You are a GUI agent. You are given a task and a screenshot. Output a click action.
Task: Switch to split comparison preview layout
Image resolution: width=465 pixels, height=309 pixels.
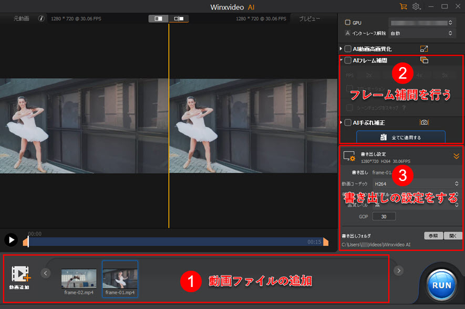pos(179,19)
